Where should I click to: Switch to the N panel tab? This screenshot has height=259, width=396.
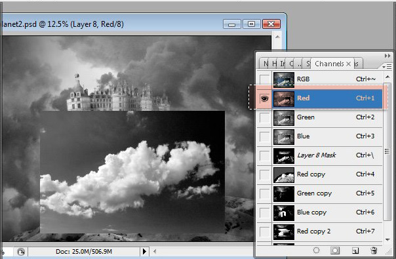click(266, 64)
